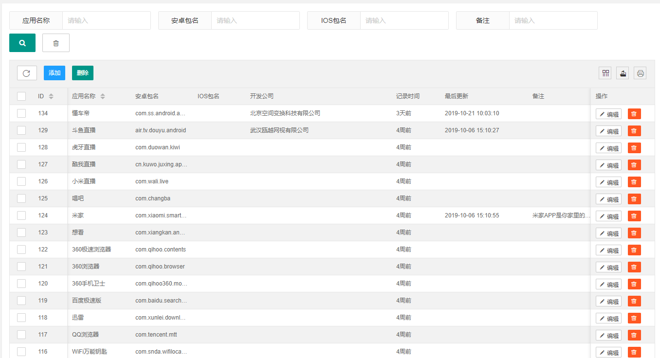This screenshot has width=660, height=358.
Task: Delete row 百度极速版 with the orange trash icon
Action: pos(634,301)
